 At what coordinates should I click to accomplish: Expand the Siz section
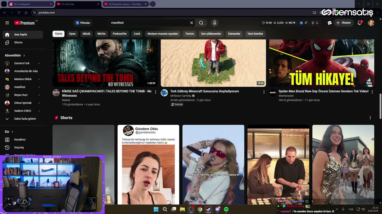(x=9, y=132)
